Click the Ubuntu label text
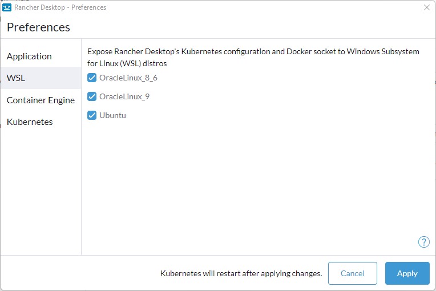 pos(112,115)
